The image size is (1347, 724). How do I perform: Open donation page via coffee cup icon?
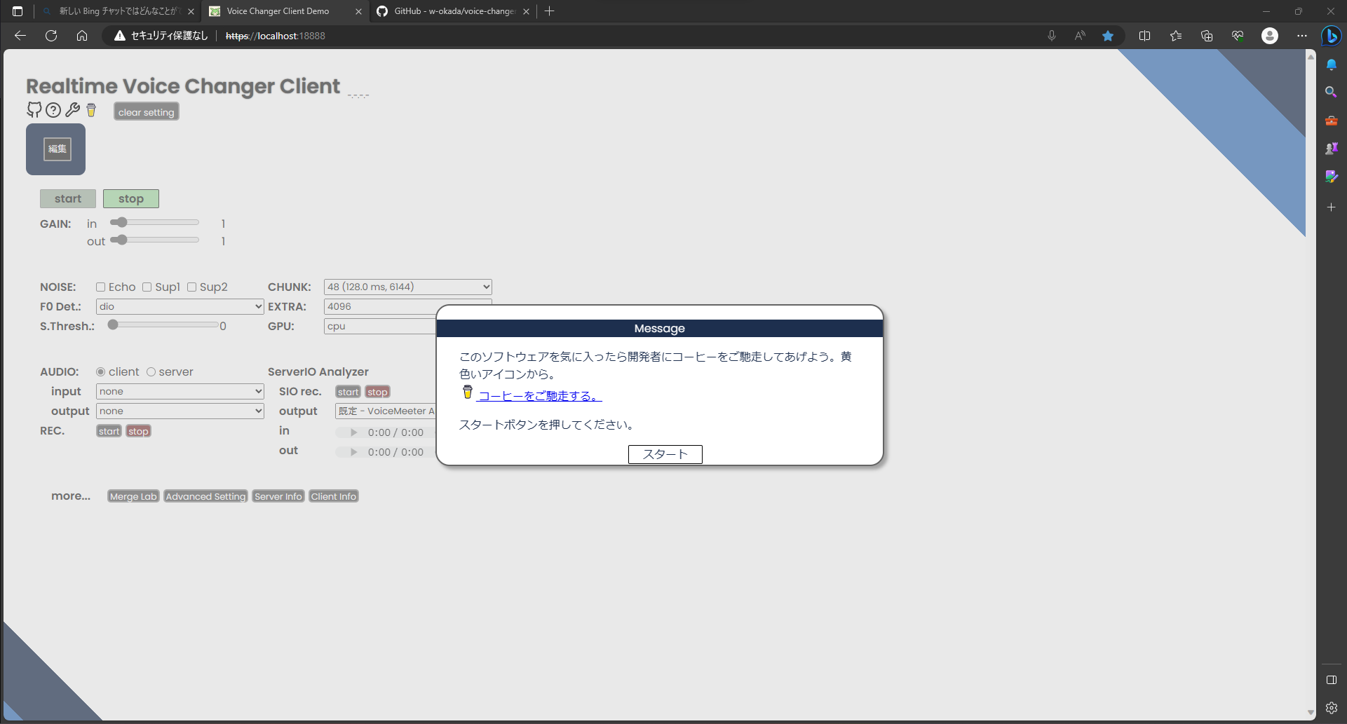point(91,110)
